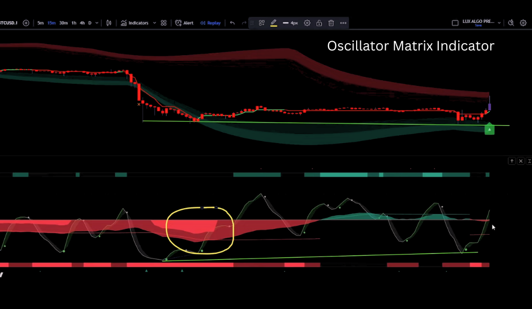
Task: Change the line color with the pencil icon
Action: coord(273,23)
